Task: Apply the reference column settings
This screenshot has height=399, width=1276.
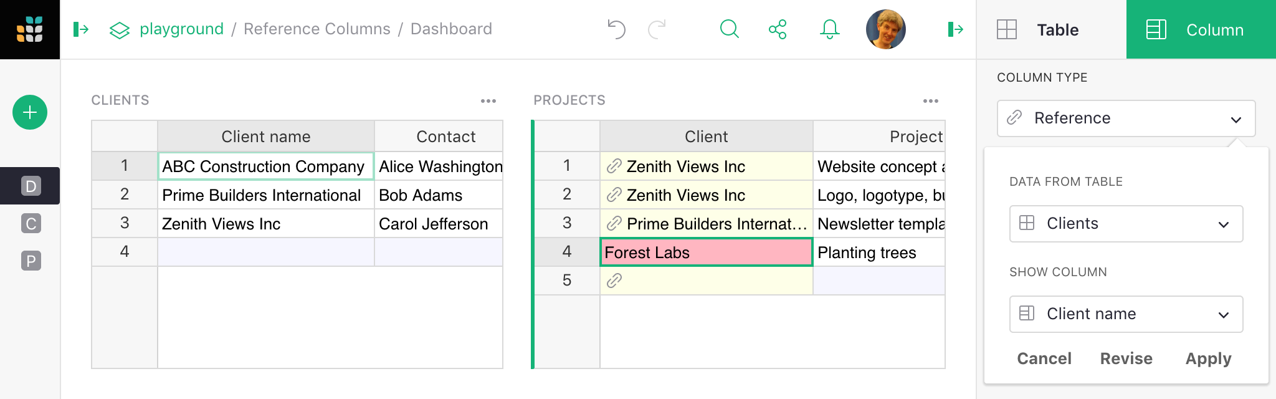Action: [1207, 358]
